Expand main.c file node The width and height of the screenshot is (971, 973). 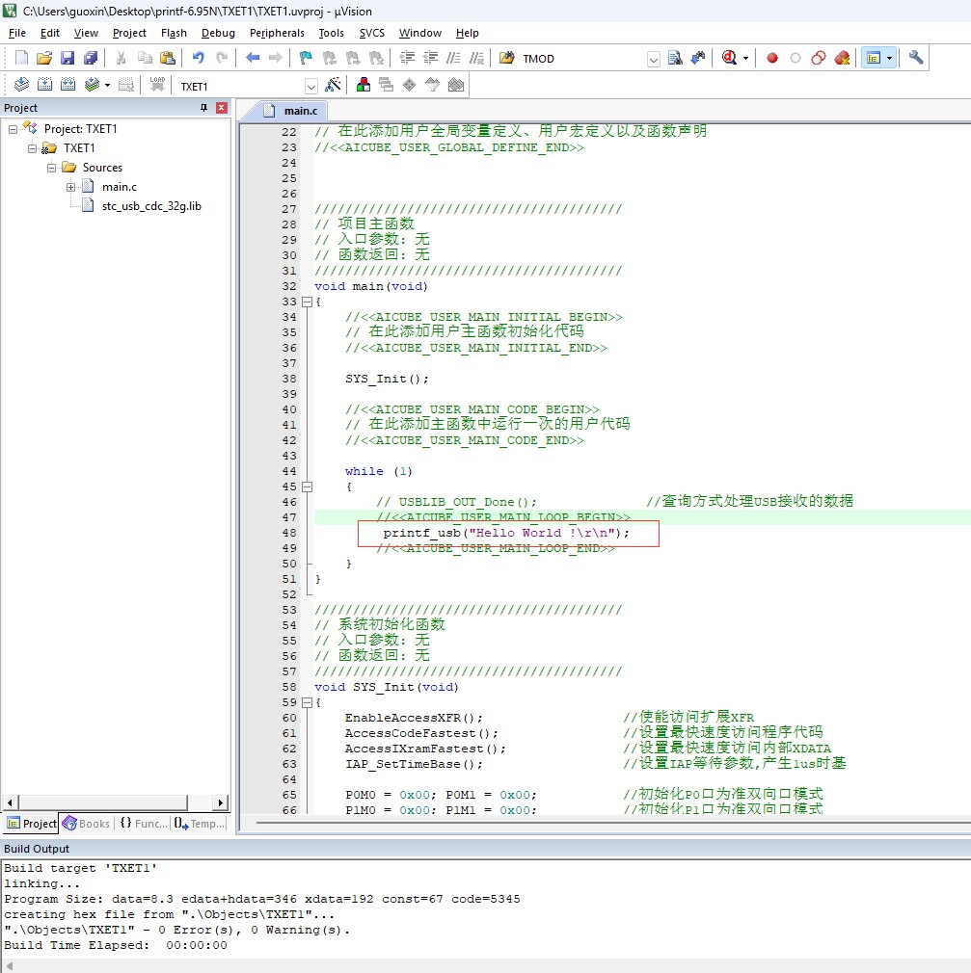pos(70,187)
